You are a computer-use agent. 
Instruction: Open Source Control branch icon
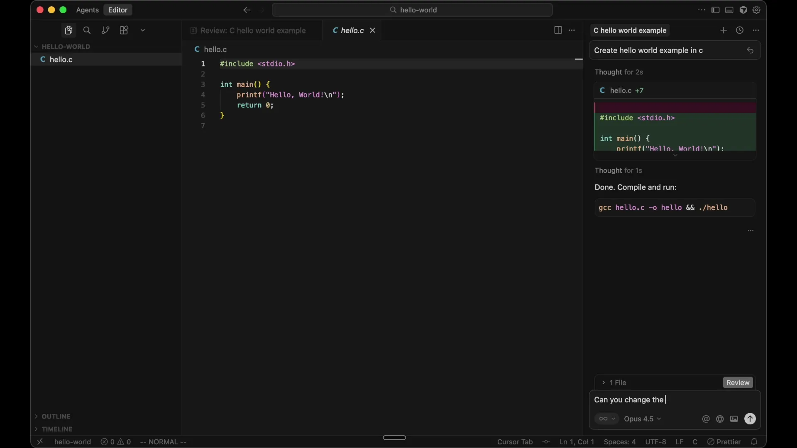click(x=105, y=30)
